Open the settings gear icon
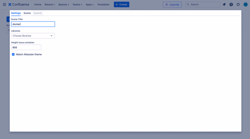The height and width of the screenshot is (139, 250). [238, 4]
